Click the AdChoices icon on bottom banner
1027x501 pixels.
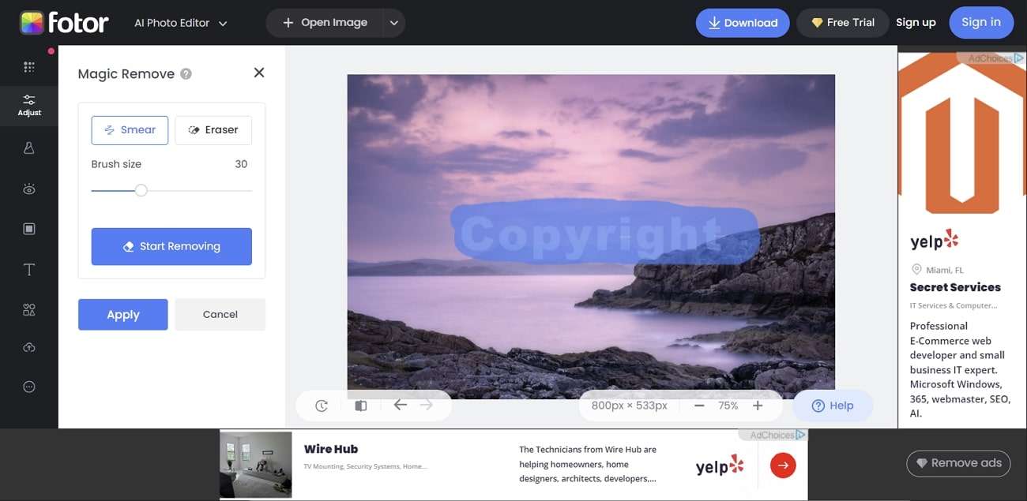pyautogui.click(x=801, y=435)
